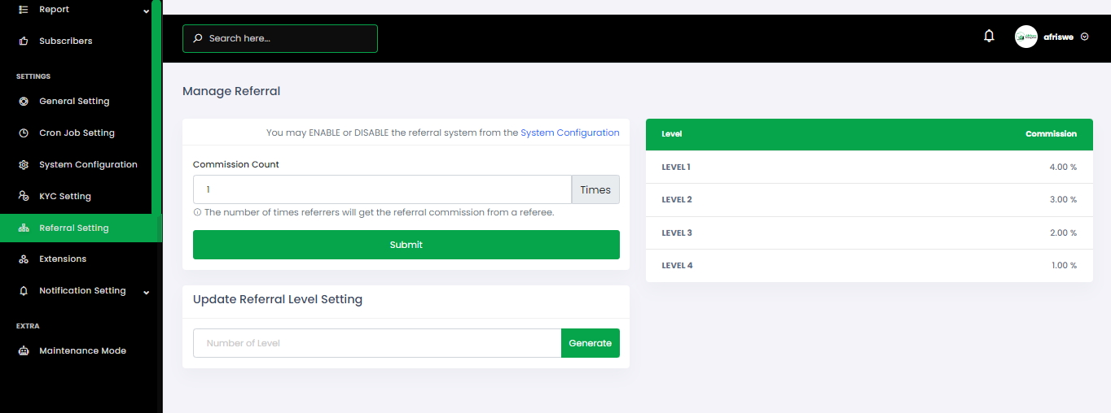Navigate to KYC Setting
Viewport: 1111px width, 413px height.
pyautogui.click(x=65, y=197)
